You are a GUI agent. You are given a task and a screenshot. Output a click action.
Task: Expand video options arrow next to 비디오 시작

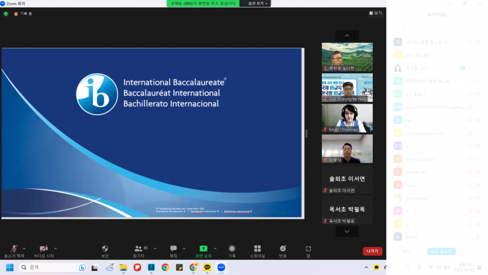(x=56, y=249)
